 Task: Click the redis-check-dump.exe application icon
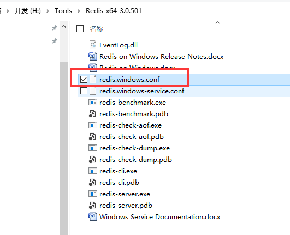[93, 148]
